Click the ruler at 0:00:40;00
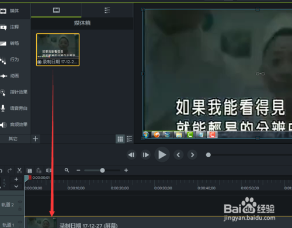 207,188
